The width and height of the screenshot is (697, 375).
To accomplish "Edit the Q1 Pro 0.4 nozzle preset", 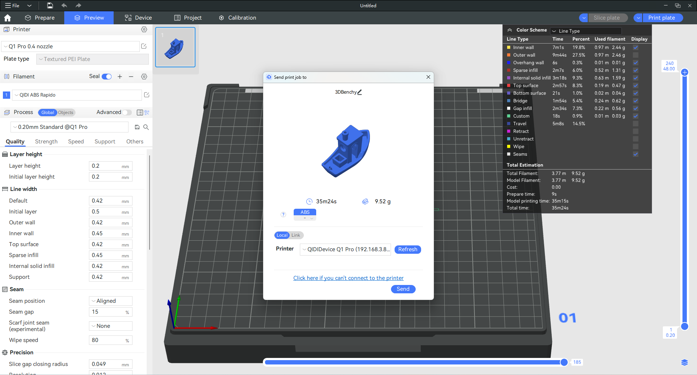I will click(x=144, y=46).
